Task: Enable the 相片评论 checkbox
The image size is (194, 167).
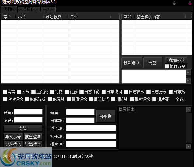Action: pos(132,99)
